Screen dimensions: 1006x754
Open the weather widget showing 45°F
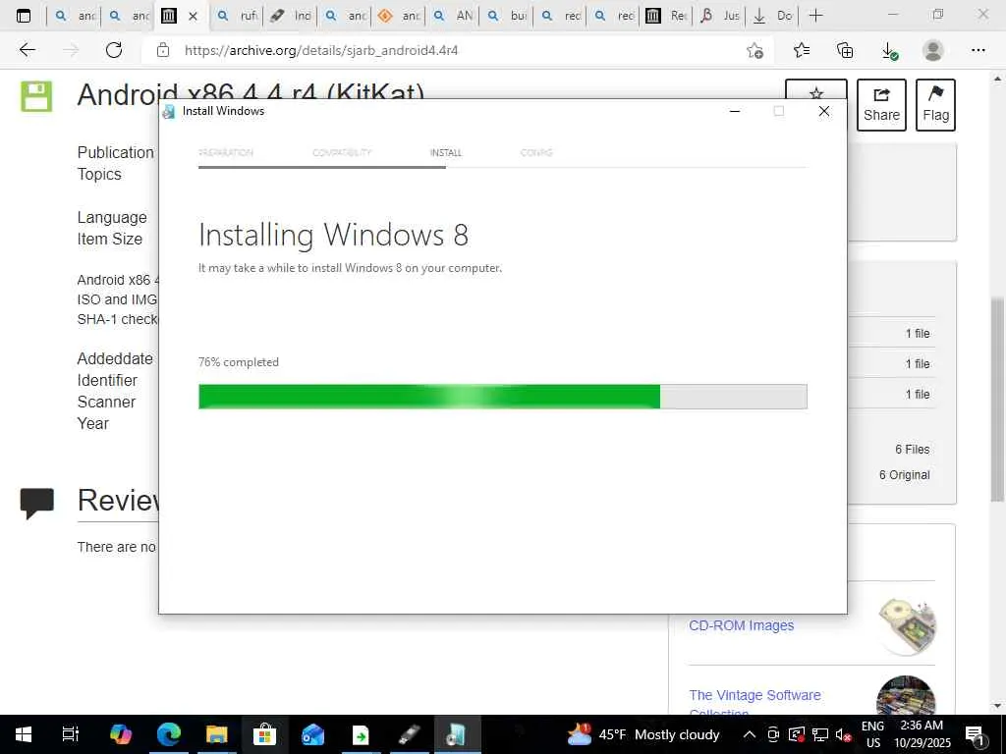[643, 734]
